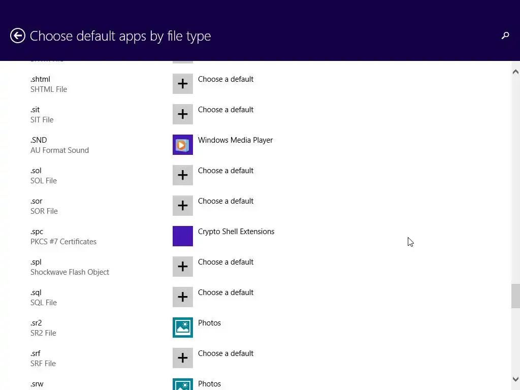Viewport: 520px width, 390px height.
Task: Choose a default for .spl files
Action: pos(225,262)
